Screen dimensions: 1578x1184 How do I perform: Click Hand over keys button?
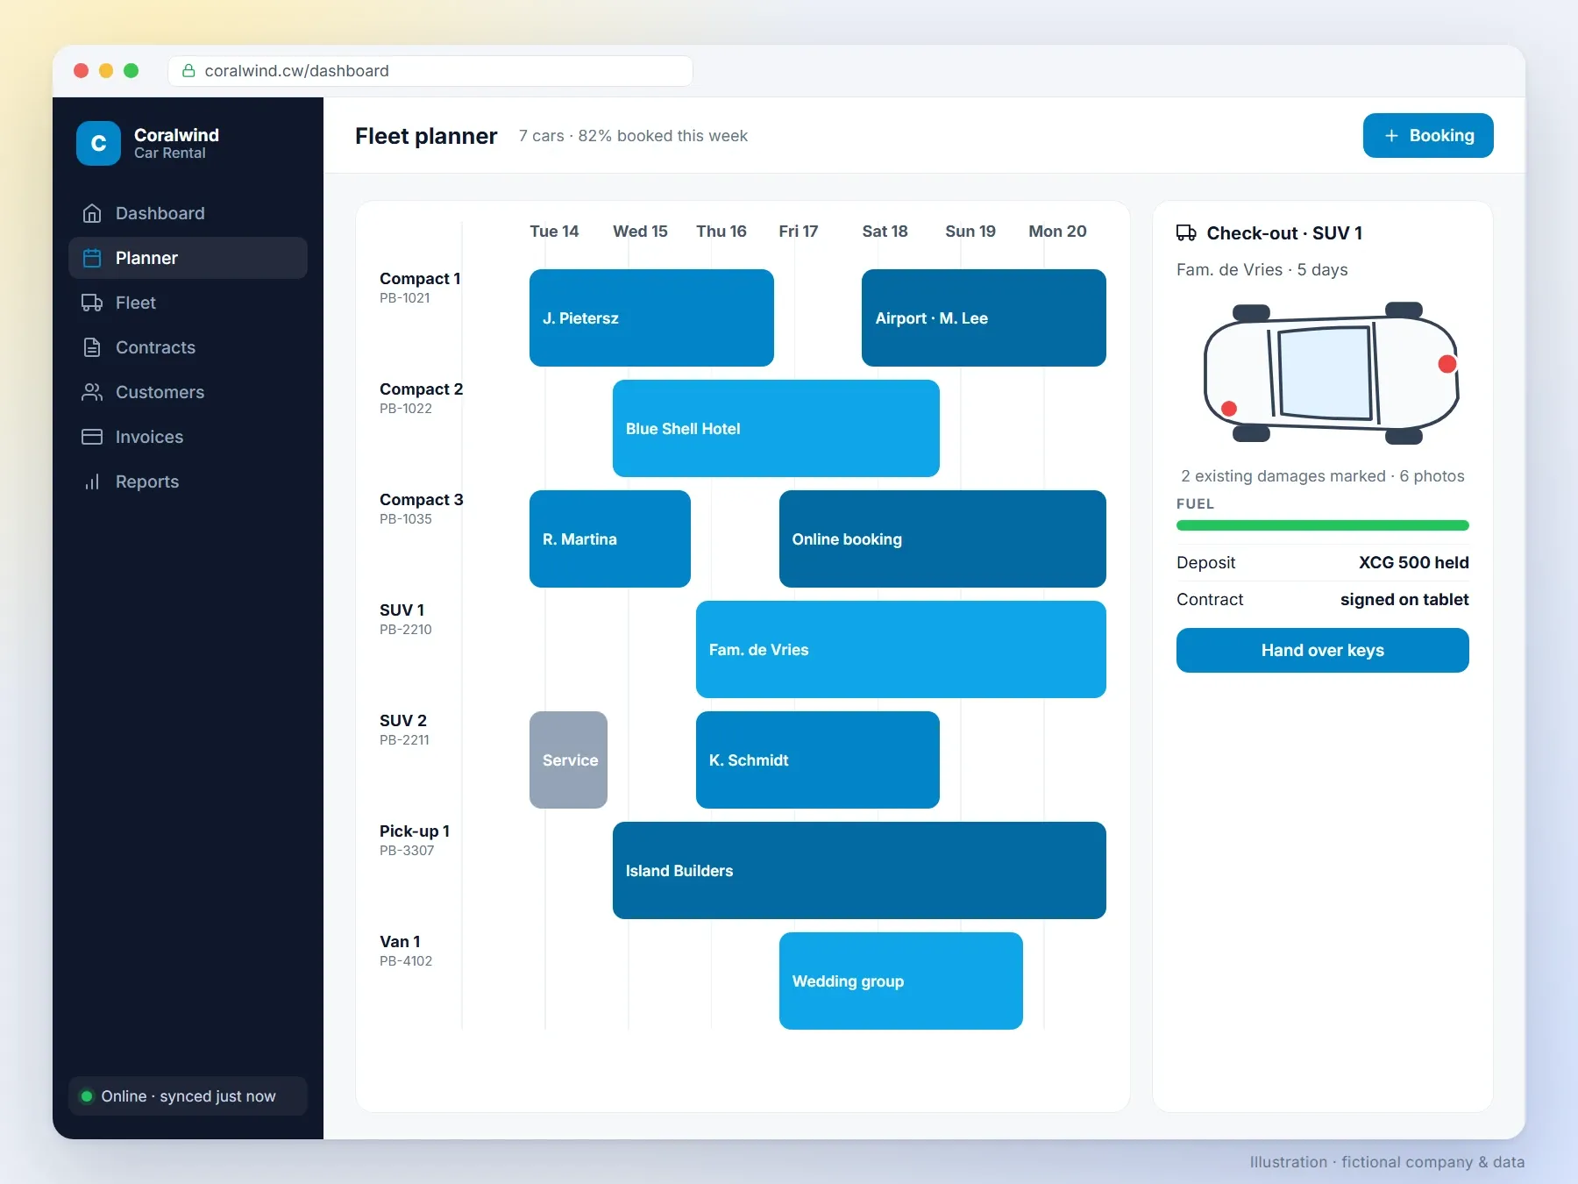click(1322, 650)
